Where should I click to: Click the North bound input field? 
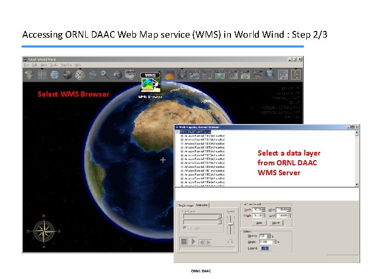click(x=258, y=210)
